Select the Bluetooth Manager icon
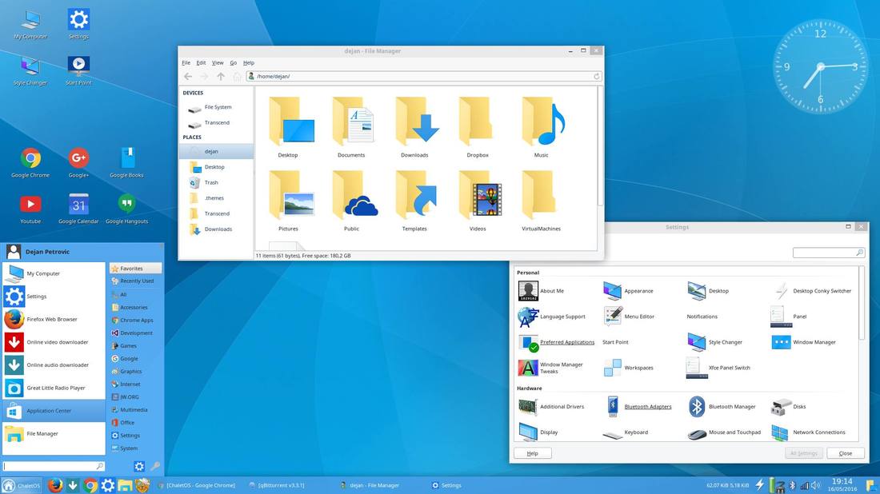Viewport: 880px width, 494px height. 696,406
